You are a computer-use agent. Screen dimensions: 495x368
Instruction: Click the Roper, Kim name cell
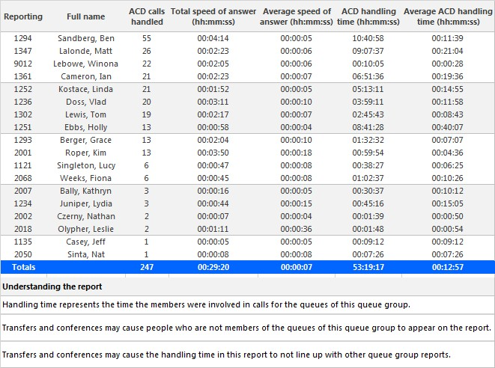(x=86, y=153)
